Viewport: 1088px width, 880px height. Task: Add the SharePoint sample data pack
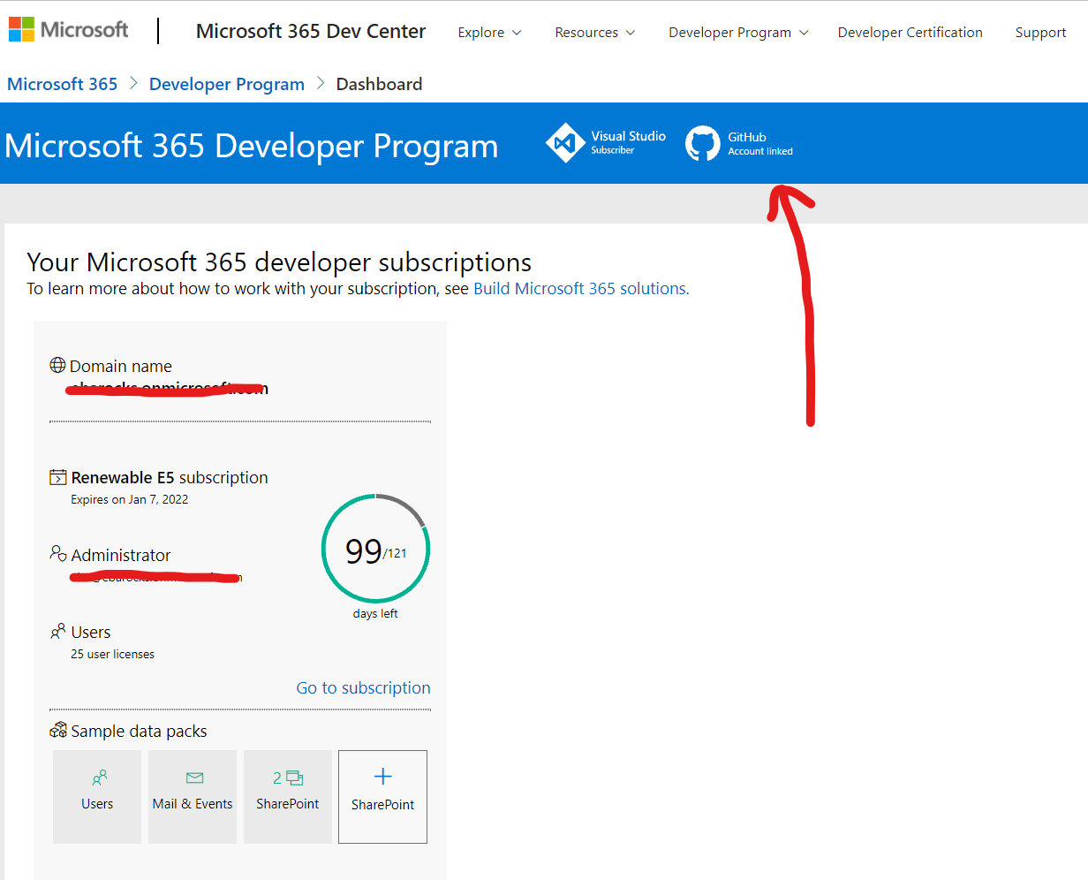tap(382, 796)
